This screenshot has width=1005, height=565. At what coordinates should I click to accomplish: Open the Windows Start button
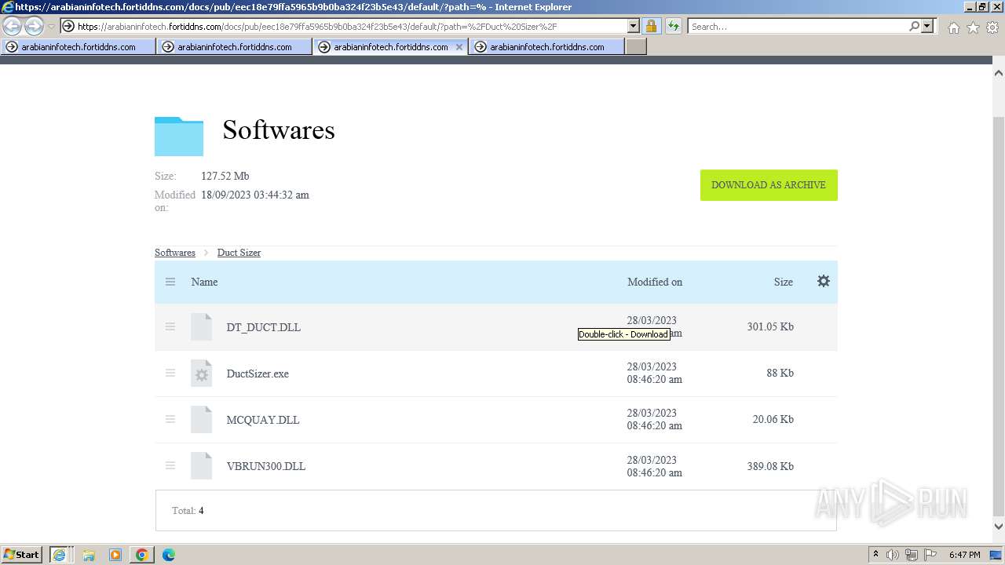pyautogui.click(x=22, y=555)
